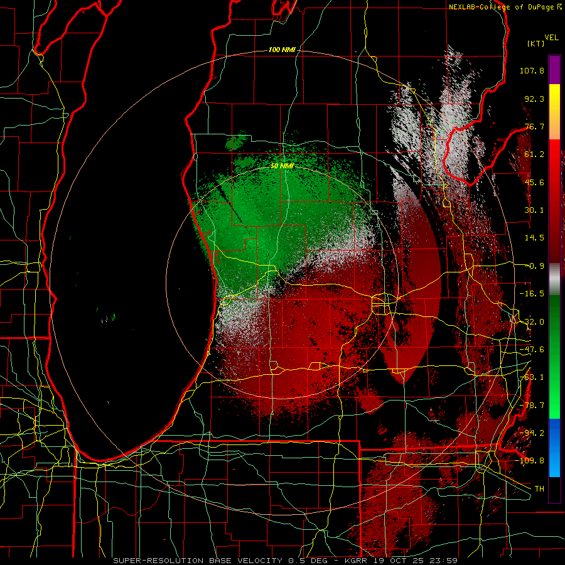Click the -94.2 value on velocity scale
Image resolution: width=565 pixels, height=565 pixels.
click(x=532, y=433)
